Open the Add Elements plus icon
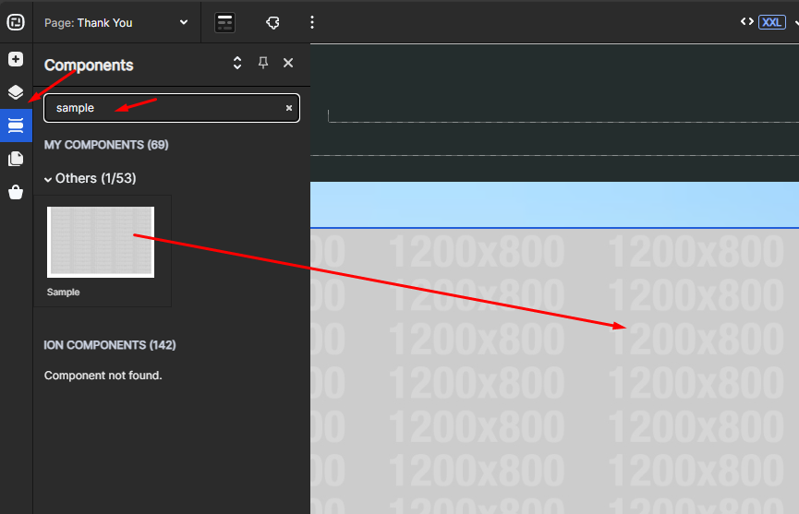Viewport: 799px width, 514px height. tap(16, 59)
